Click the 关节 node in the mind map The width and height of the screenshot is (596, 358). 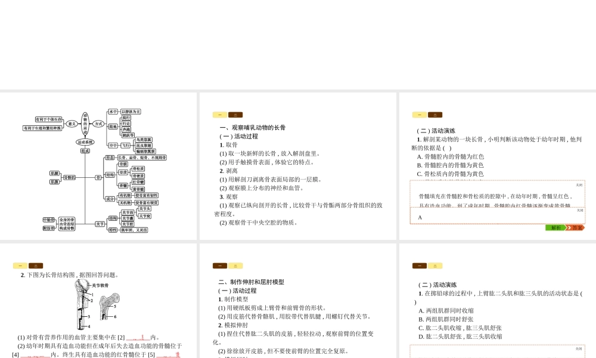click(100, 224)
